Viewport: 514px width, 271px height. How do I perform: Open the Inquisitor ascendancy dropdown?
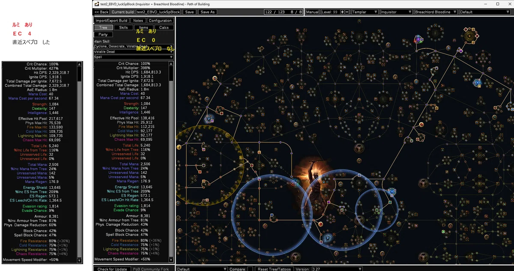[396, 12]
